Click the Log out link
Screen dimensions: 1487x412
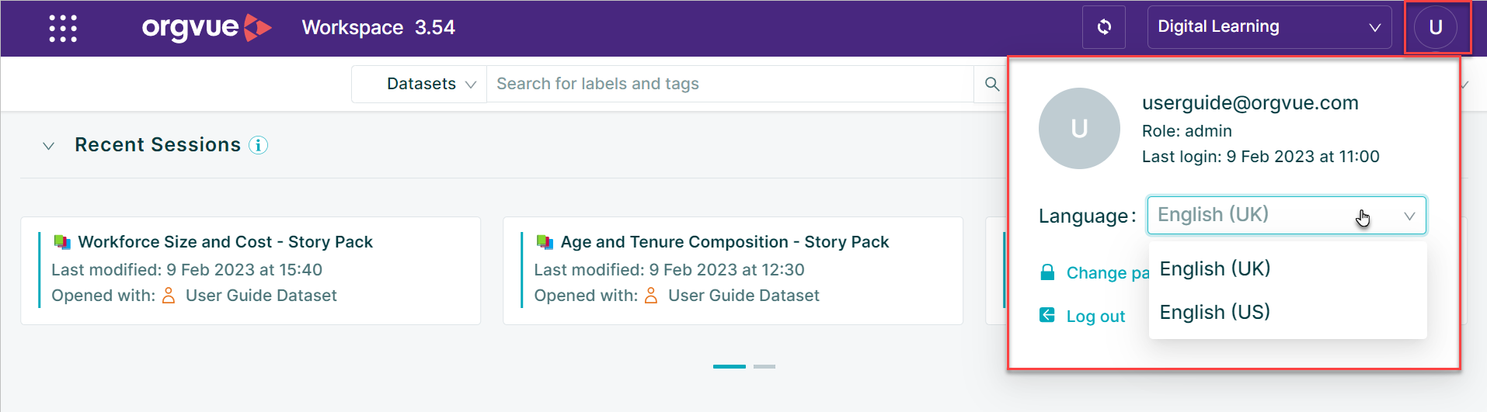(1095, 316)
